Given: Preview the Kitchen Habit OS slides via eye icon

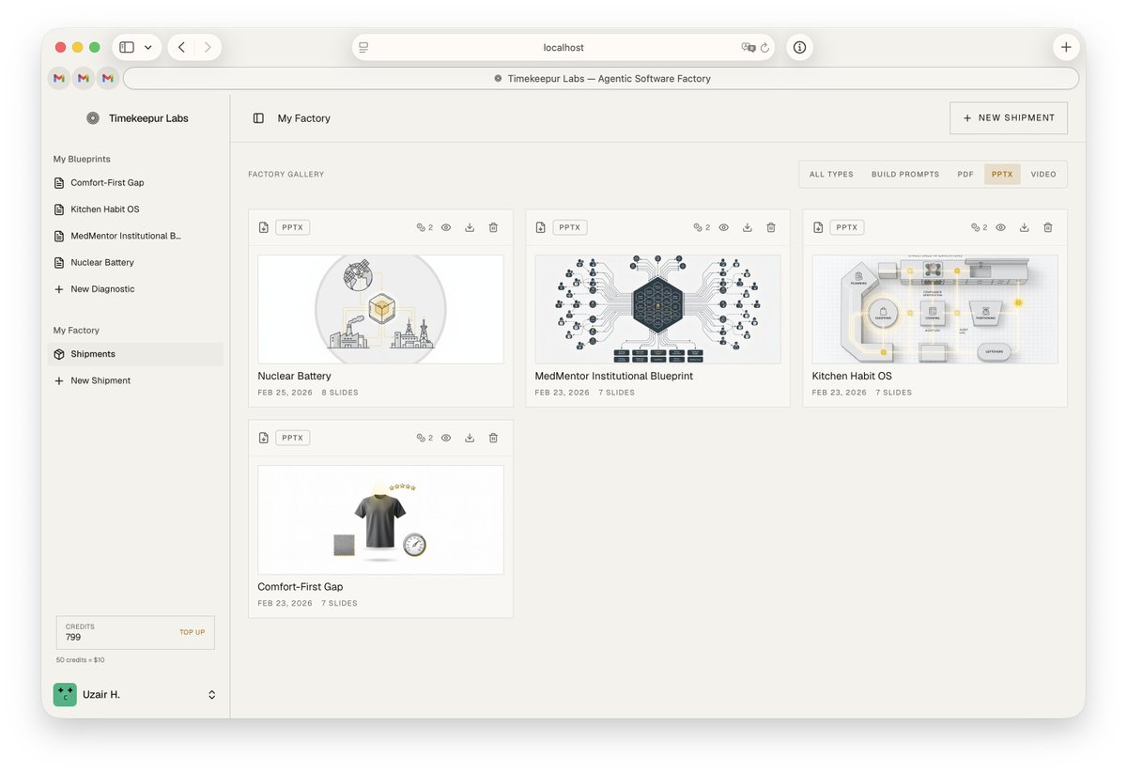Looking at the screenshot, I should point(1000,226).
